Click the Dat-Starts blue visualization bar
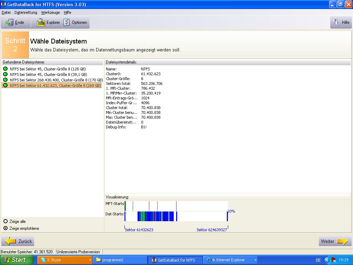 click(176, 216)
